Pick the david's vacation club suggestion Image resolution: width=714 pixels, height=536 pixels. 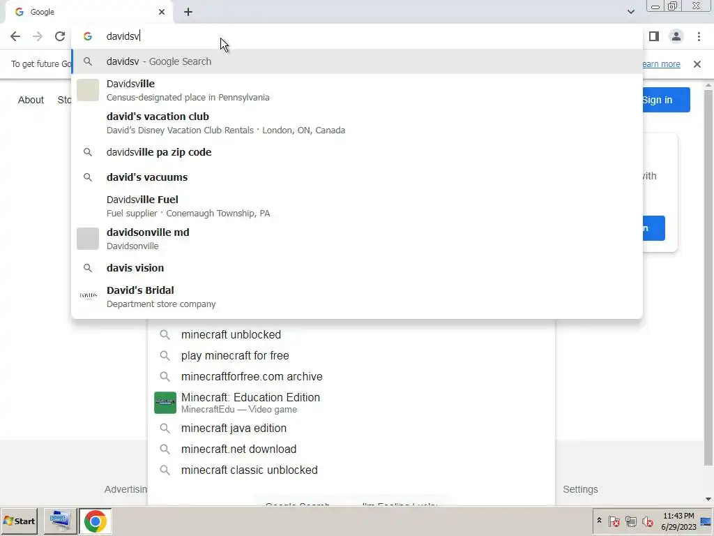tap(357, 123)
